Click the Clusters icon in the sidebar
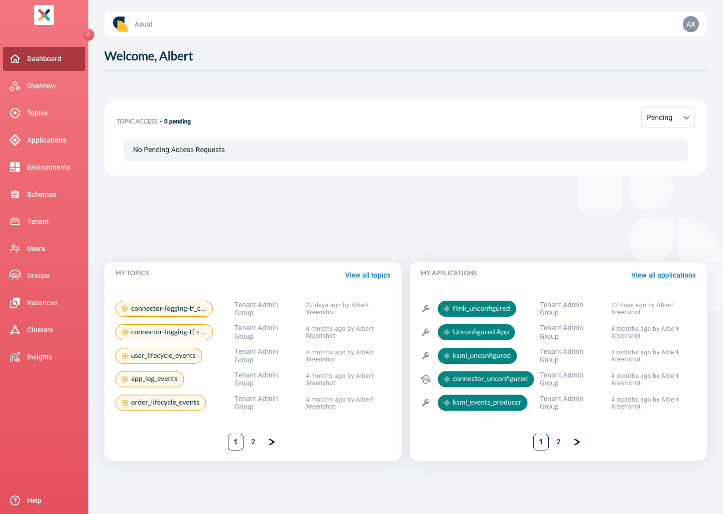Image resolution: width=723 pixels, height=514 pixels. [x=15, y=330]
